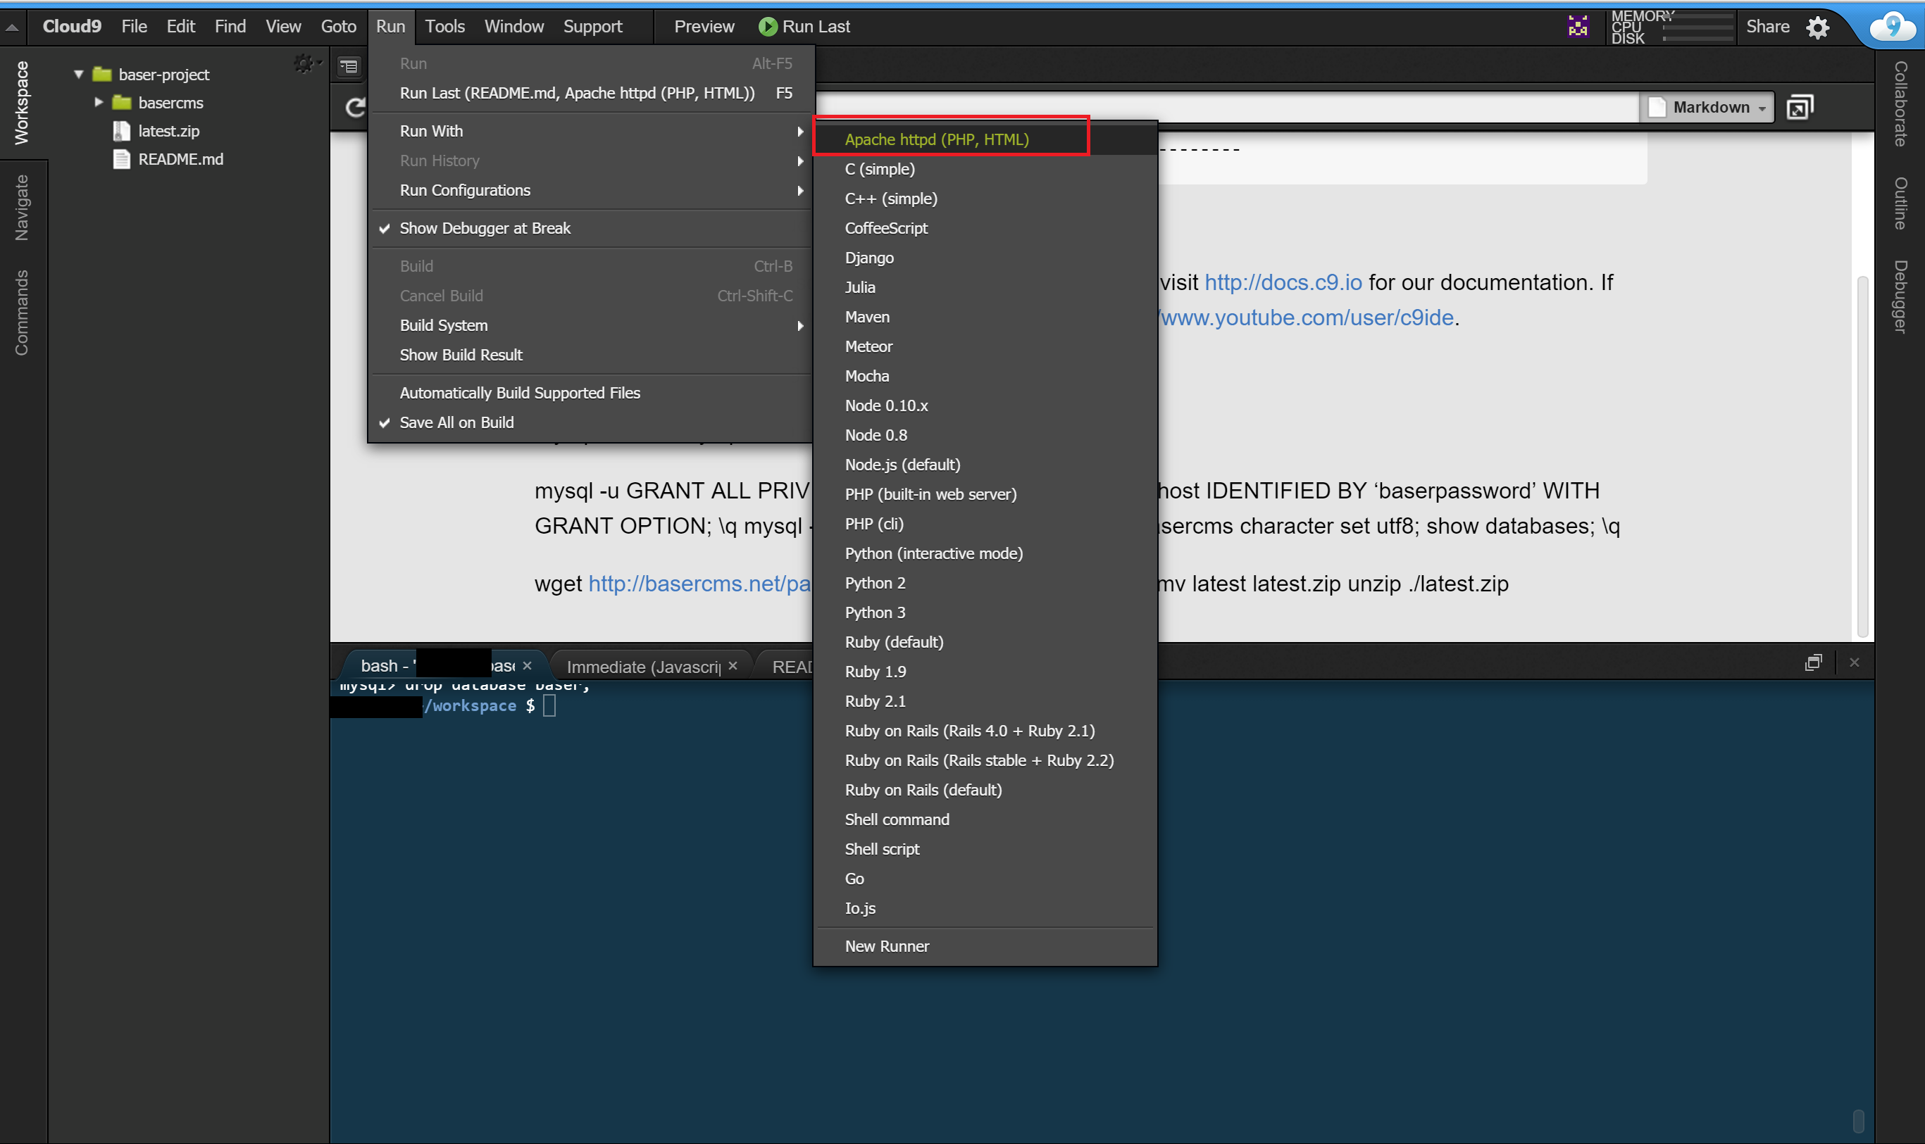Image resolution: width=1925 pixels, height=1144 pixels.
Task: Open the Navigate side panel
Action: point(23,208)
